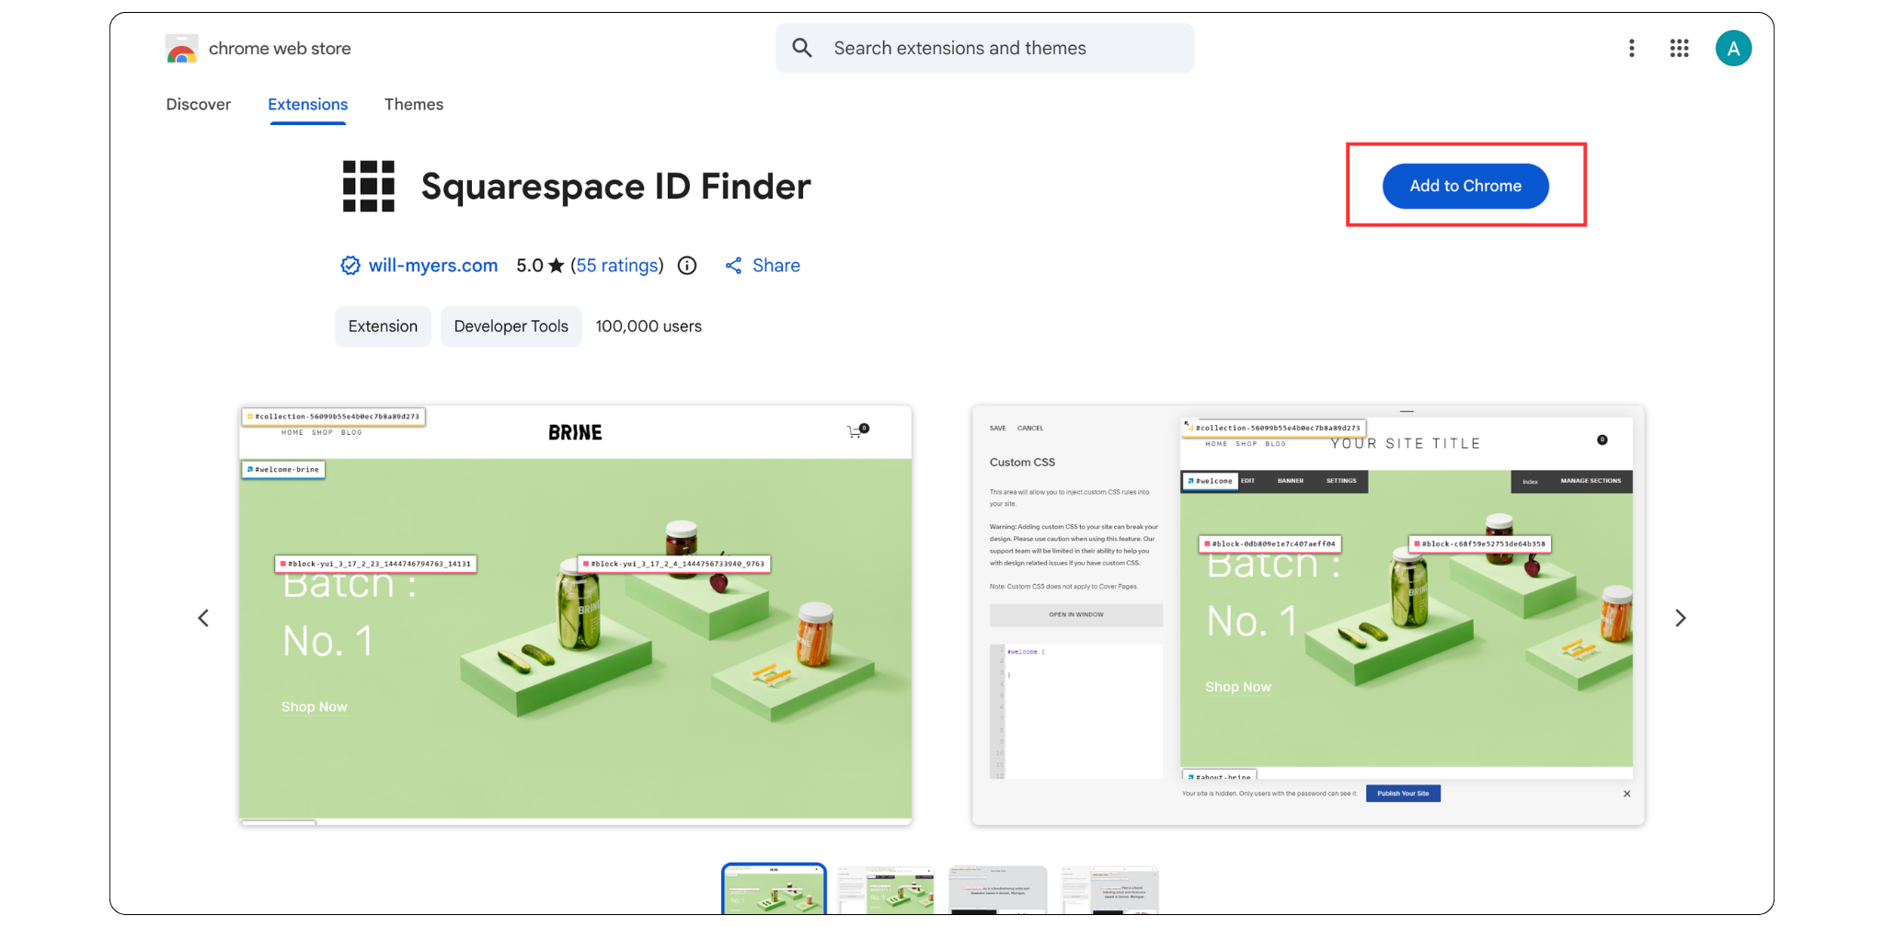Click Add to Chrome button
The image size is (1884, 927).
point(1465,186)
